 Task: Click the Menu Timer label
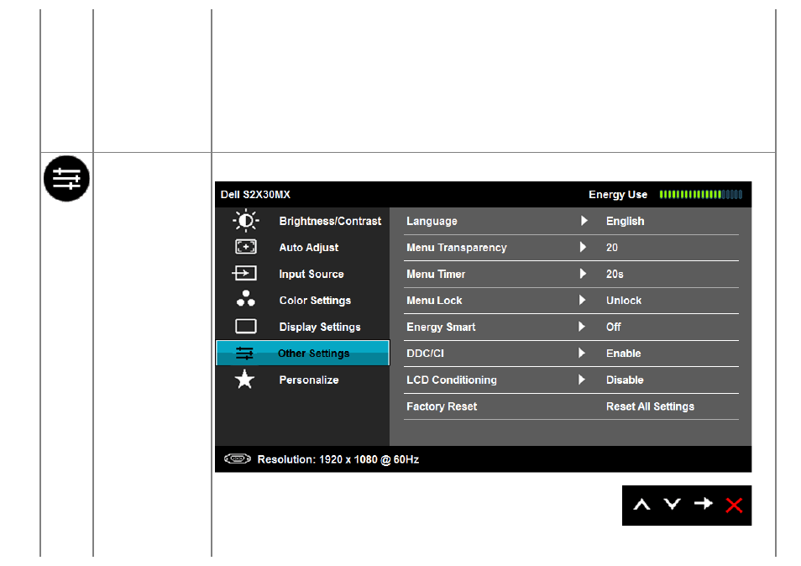(436, 275)
